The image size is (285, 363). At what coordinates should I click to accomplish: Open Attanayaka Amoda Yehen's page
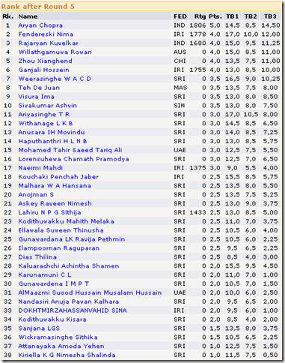tap(61, 346)
